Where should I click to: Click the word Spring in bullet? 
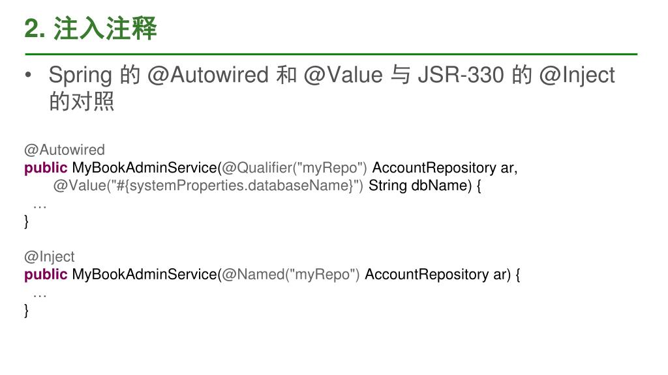[x=80, y=76]
